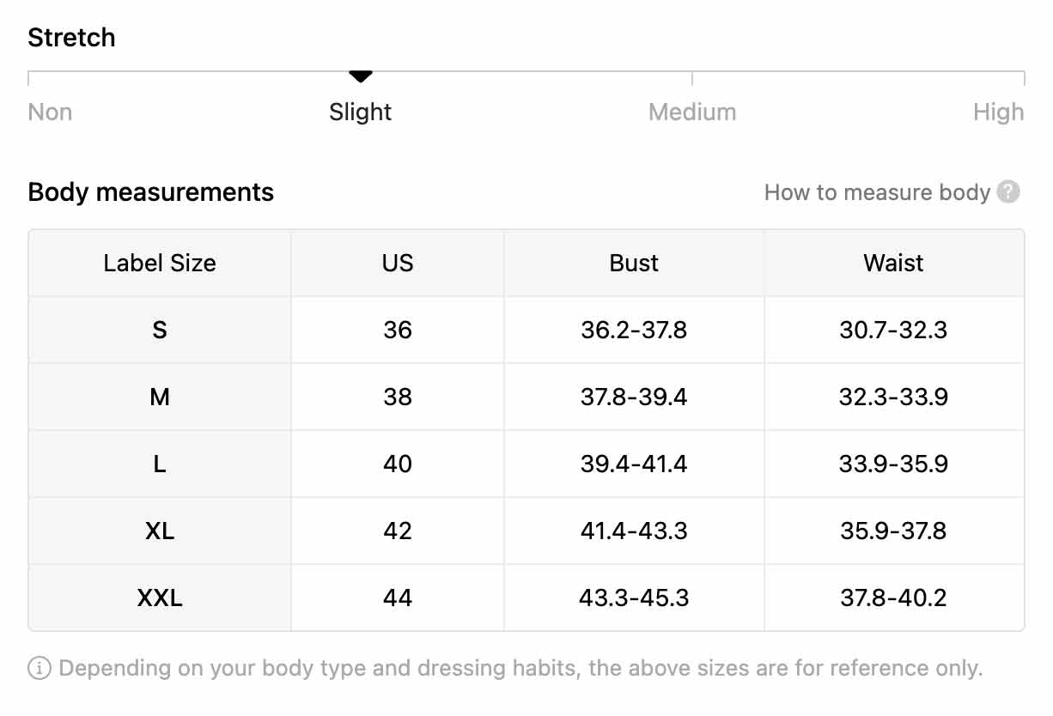Select the Non stretch label
Viewport: 1053px width, 716px height.
coord(50,112)
